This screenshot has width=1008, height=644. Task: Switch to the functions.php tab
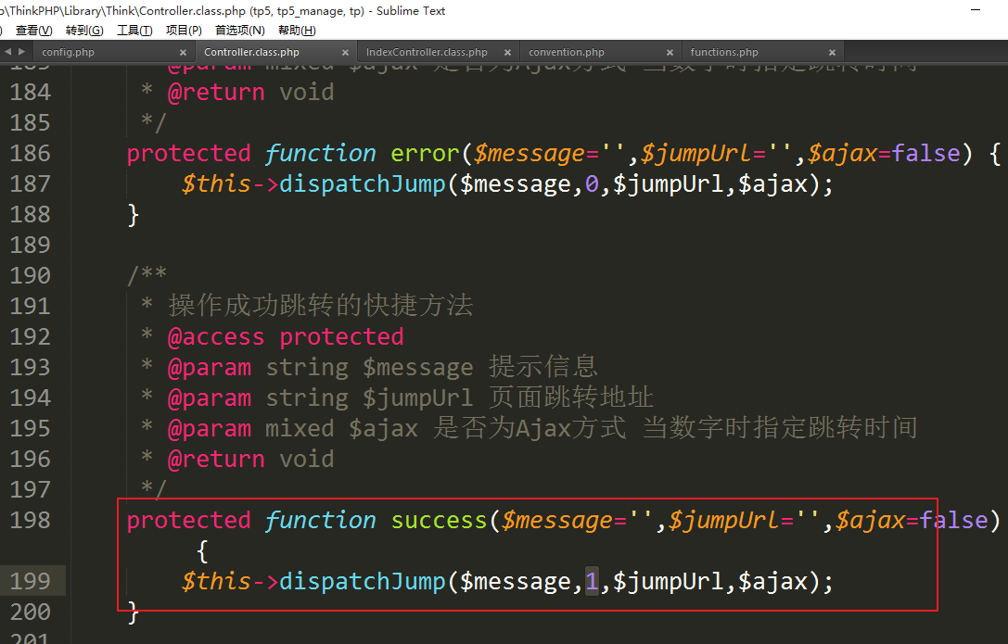[x=724, y=53]
